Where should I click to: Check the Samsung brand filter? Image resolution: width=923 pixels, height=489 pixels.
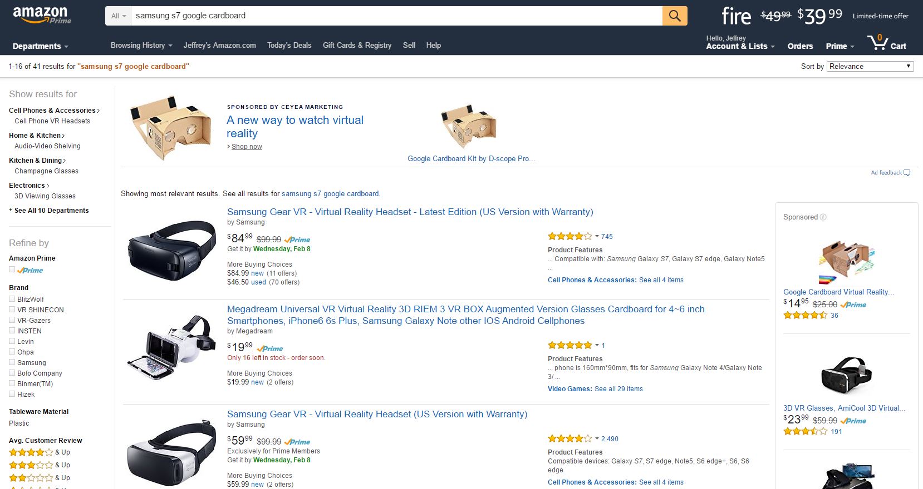(12, 362)
